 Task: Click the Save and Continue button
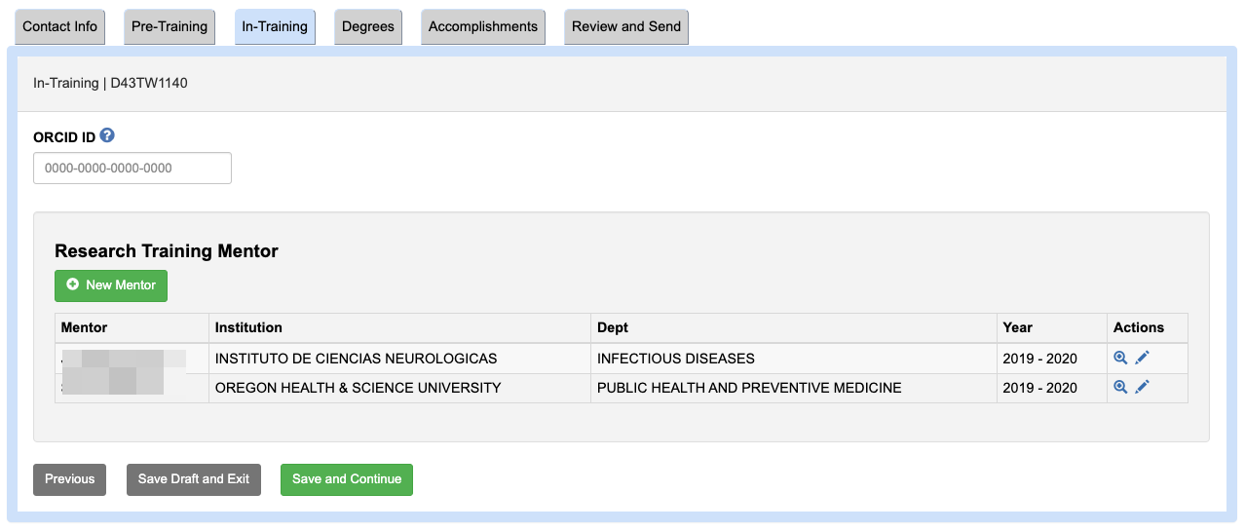click(x=347, y=479)
